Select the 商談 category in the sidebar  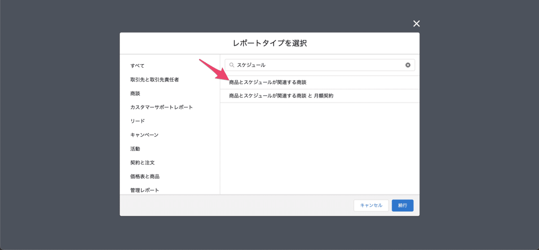pyautogui.click(x=135, y=93)
